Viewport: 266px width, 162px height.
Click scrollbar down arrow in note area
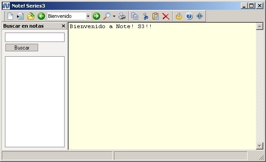(x=260, y=146)
